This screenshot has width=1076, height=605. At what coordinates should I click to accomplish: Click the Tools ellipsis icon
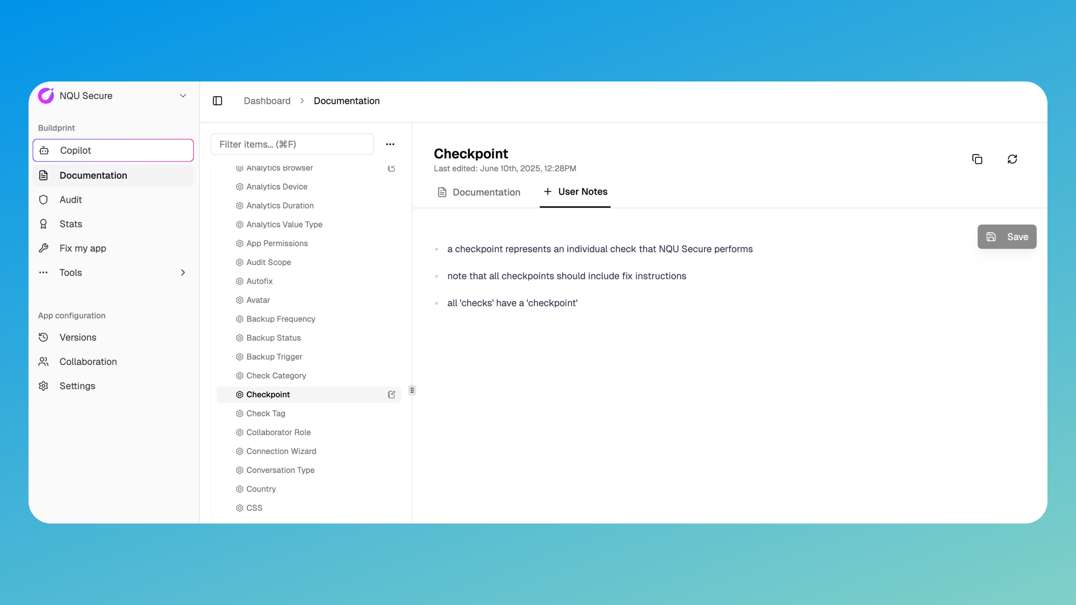point(44,272)
